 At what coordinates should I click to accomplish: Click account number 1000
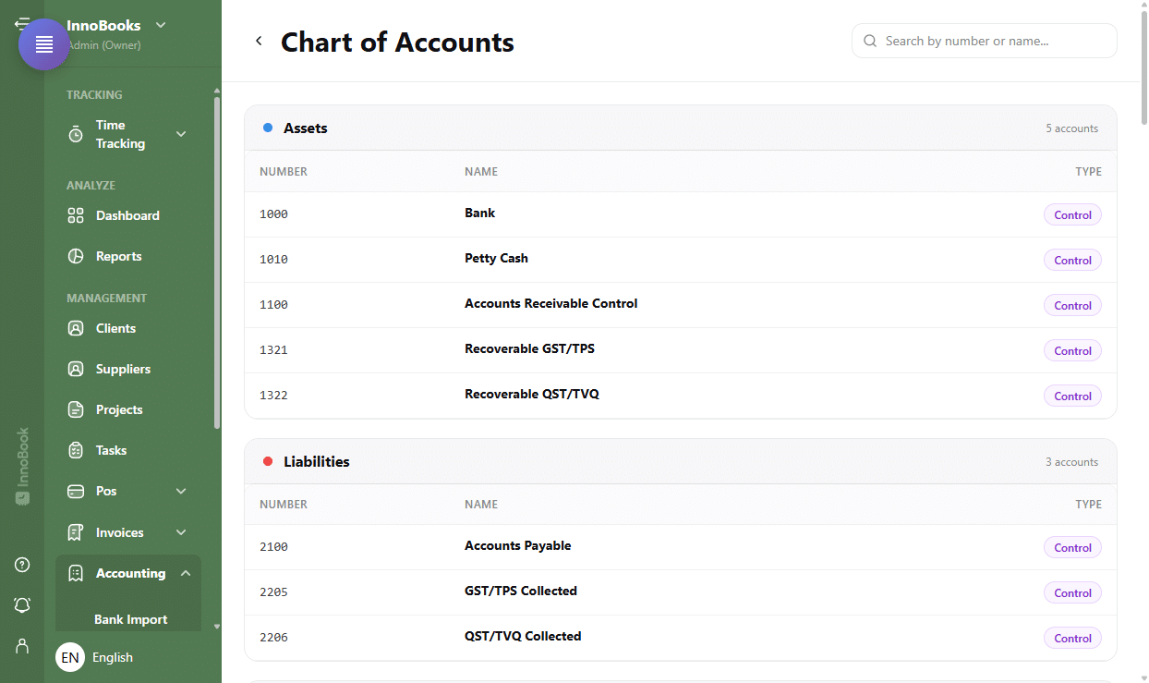273,214
